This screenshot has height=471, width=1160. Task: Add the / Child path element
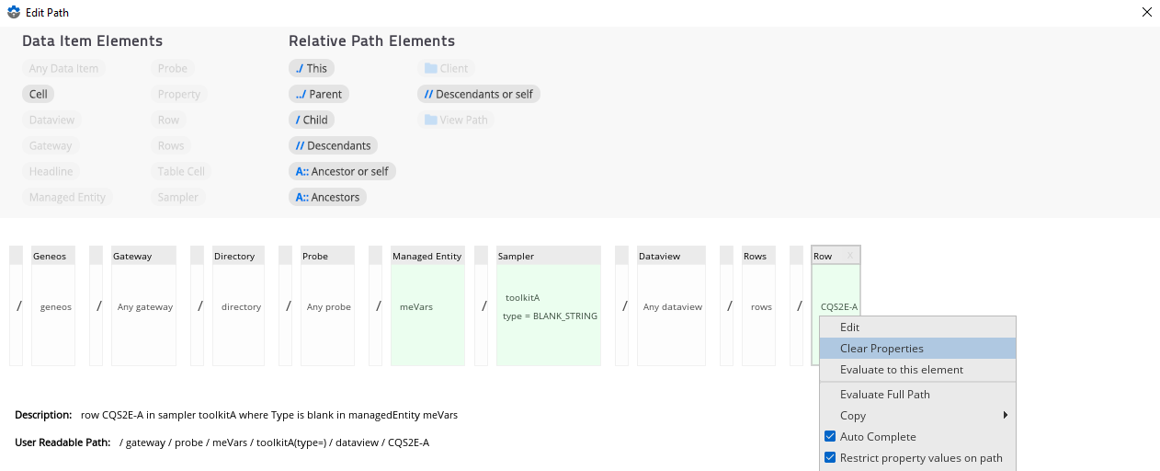tap(311, 120)
